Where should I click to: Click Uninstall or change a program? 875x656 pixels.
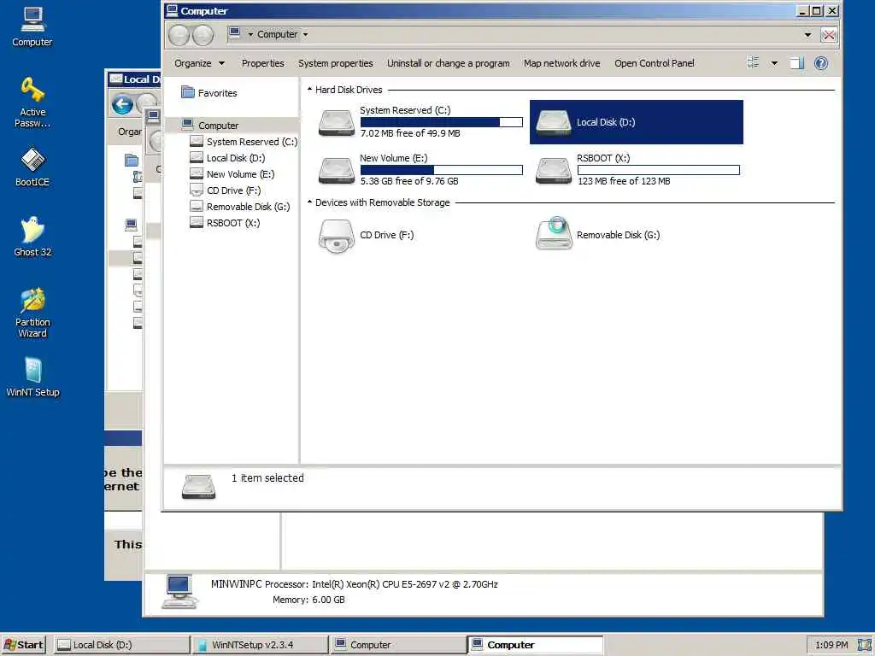point(448,63)
